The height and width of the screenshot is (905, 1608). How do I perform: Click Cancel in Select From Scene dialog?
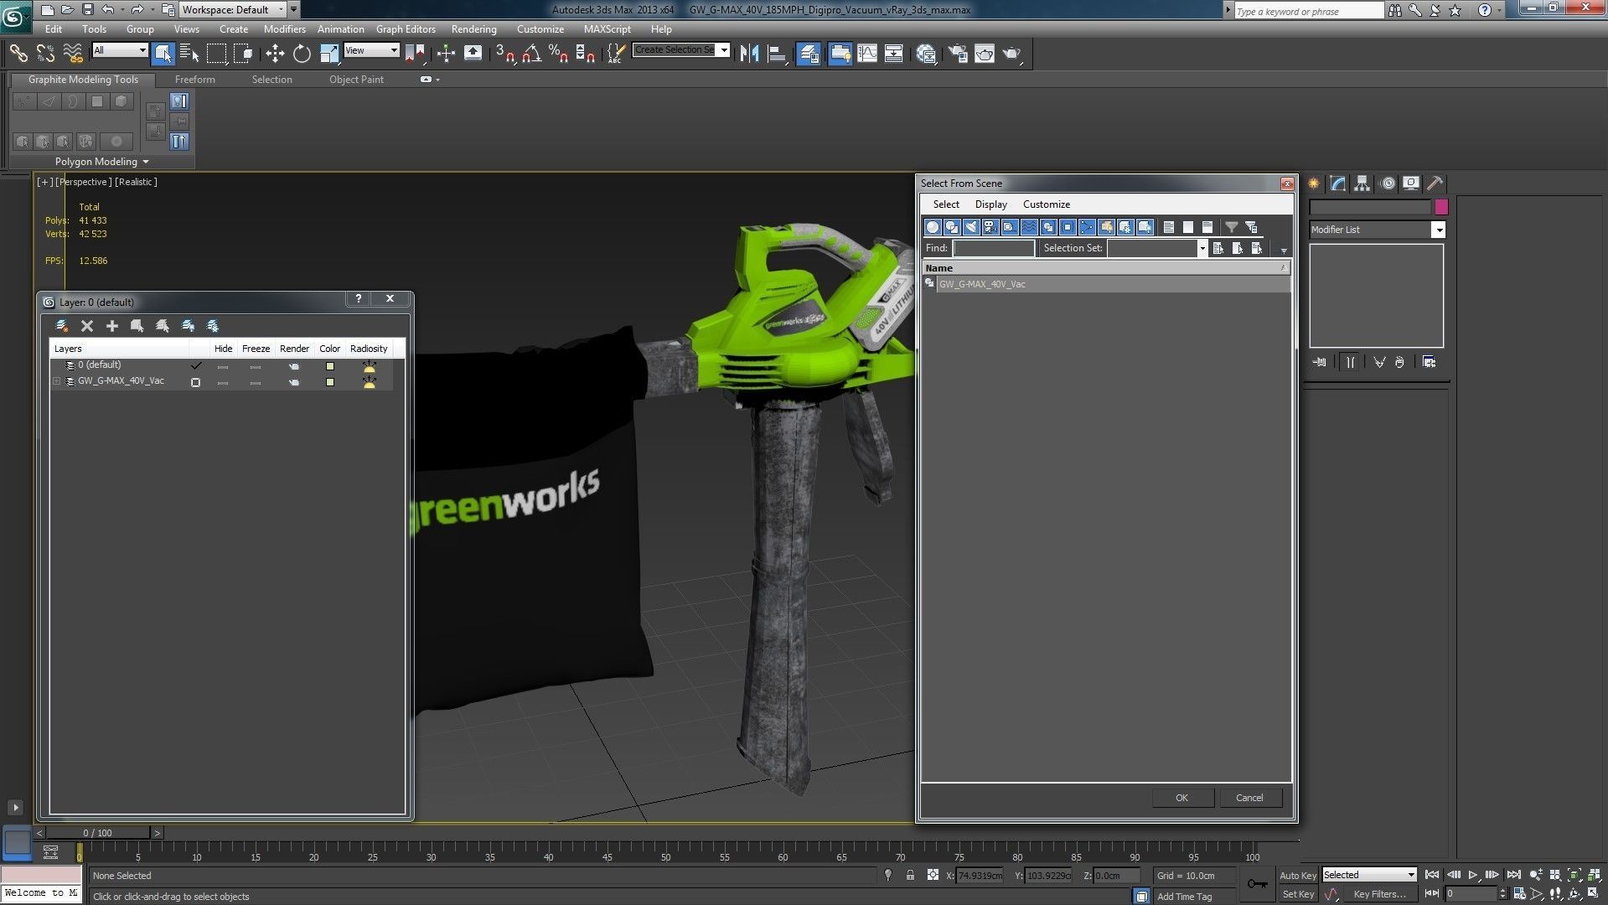1249,798
